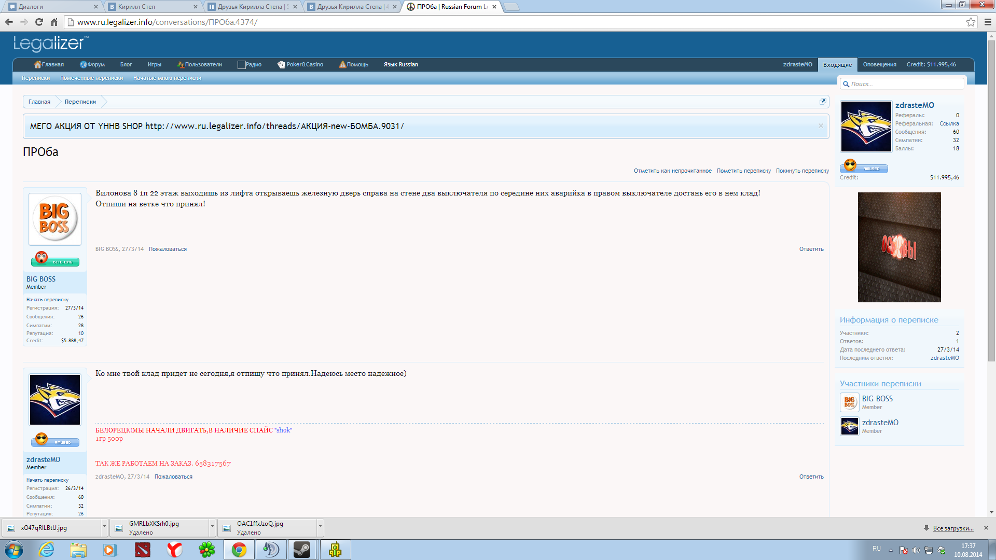This screenshot has width=996, height=560.
Task: Open the browser home page icon
Action: (54, 22)
